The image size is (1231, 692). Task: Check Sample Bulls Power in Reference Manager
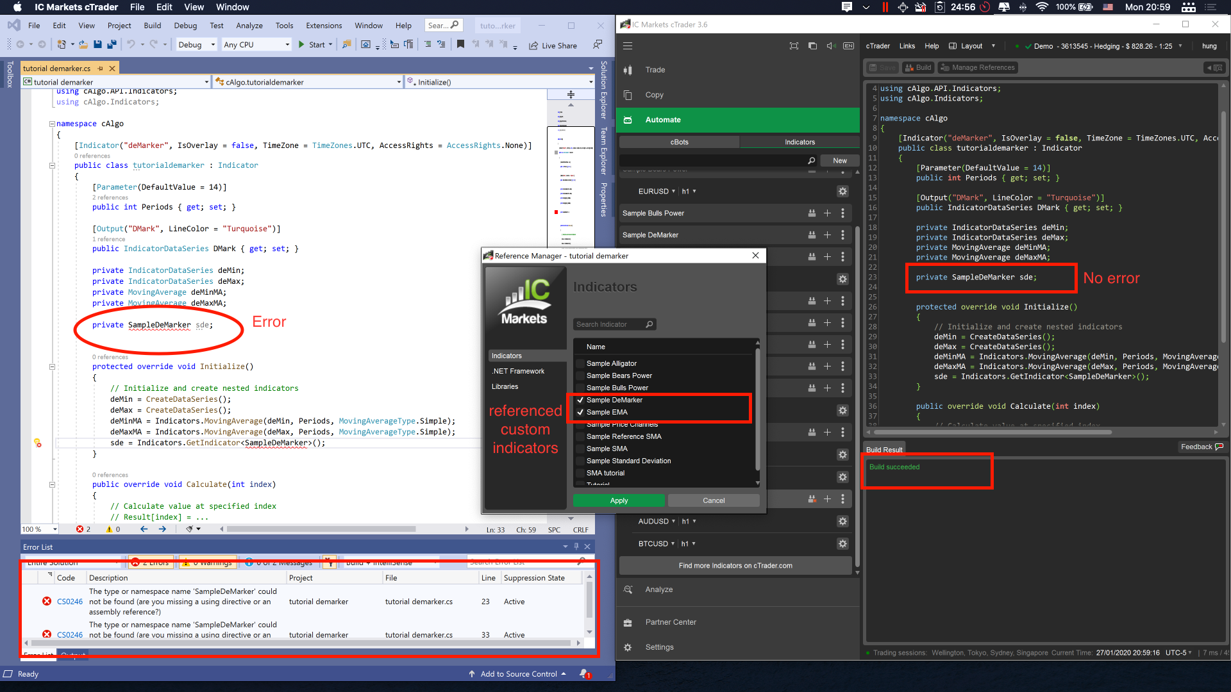point(580,388)
